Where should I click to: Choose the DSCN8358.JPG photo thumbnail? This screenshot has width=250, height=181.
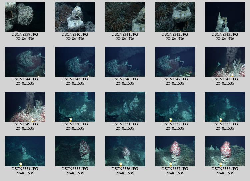pyautogui.click(x=225, y=151)
